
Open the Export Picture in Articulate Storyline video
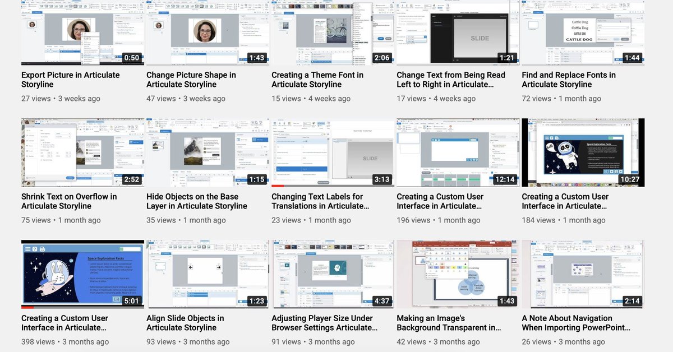tap(82, 32)
